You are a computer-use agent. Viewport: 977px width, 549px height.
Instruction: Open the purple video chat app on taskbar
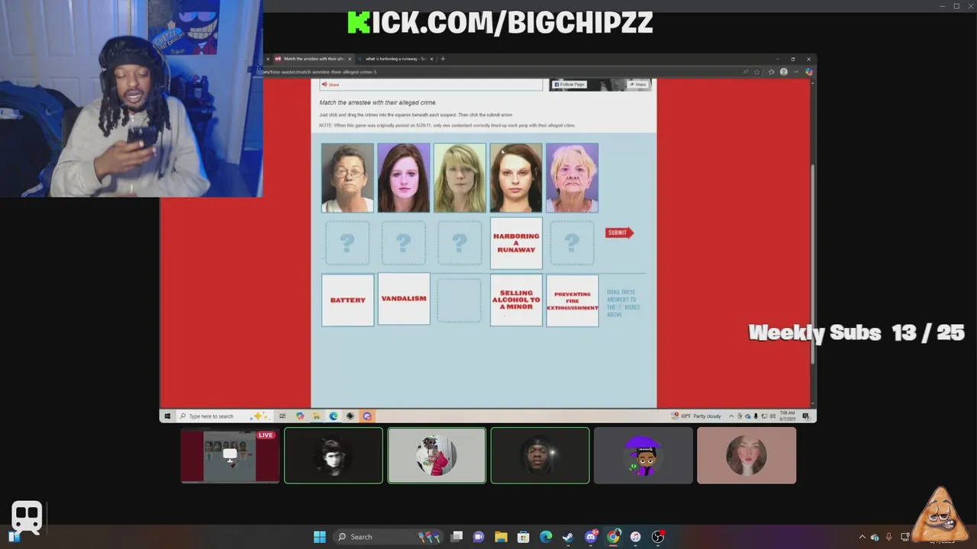pyautogui.click(x=479, y=537)
